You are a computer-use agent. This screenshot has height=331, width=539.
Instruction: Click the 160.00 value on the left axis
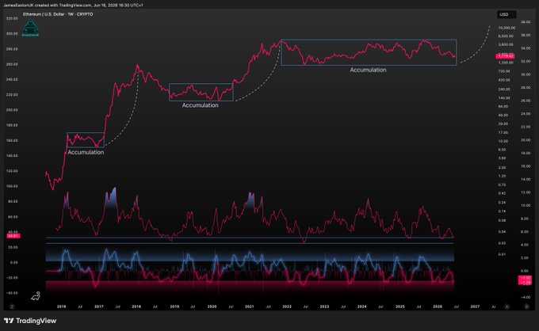[x=12, y=140]
